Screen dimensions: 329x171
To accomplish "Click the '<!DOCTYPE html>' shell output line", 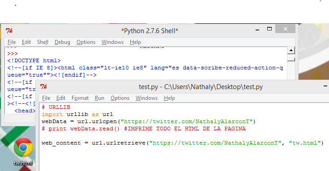I will click(34, 60).
